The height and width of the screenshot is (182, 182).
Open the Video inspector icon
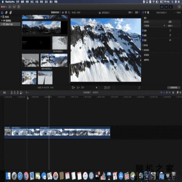point(143,12)
